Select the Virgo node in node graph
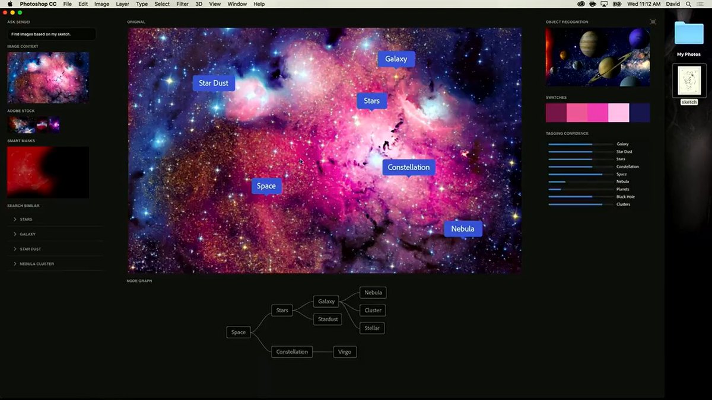 (x=345, y=352)
